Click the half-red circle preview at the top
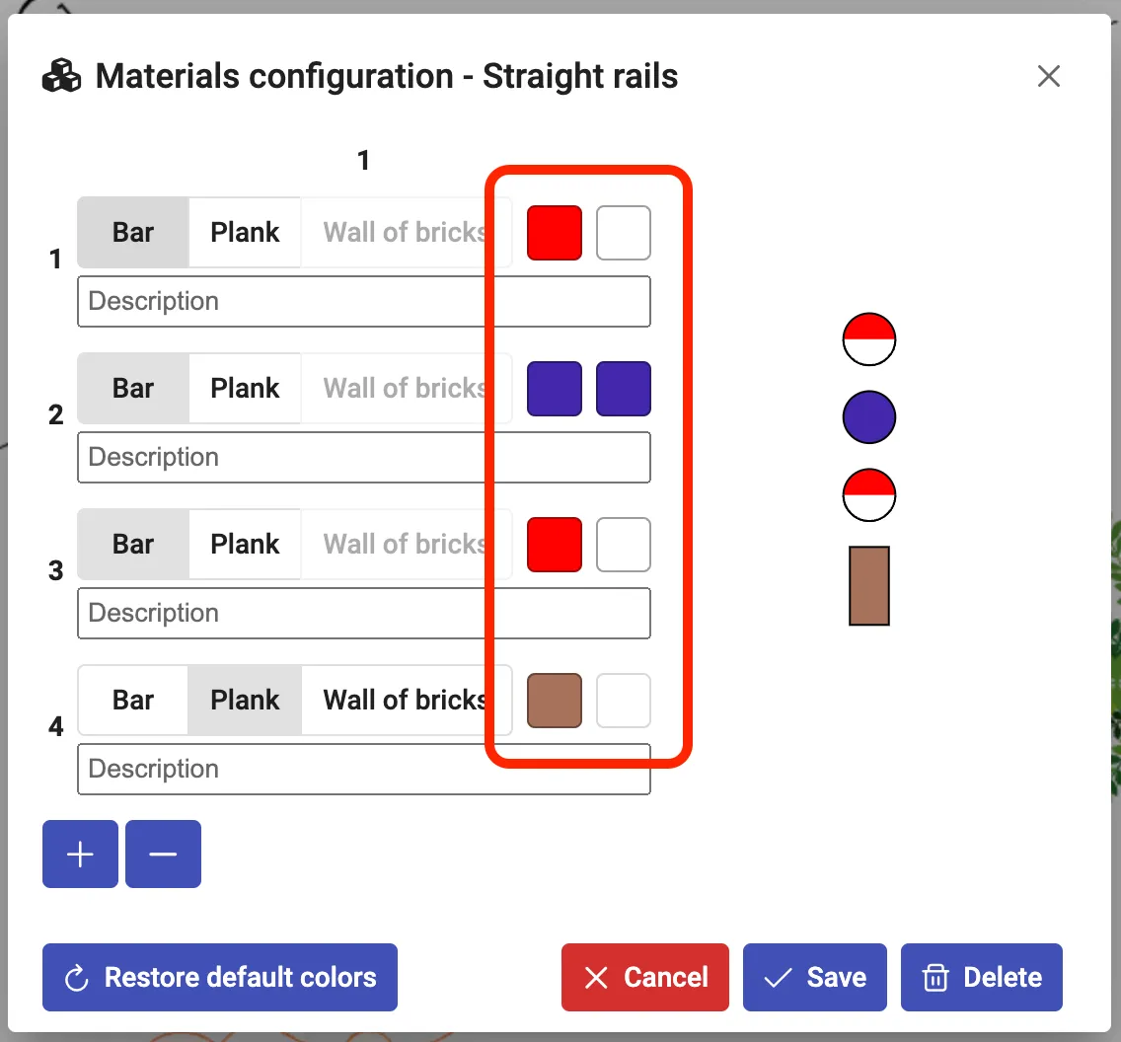The image size is (1121, 1042). (x=868, y=339)
